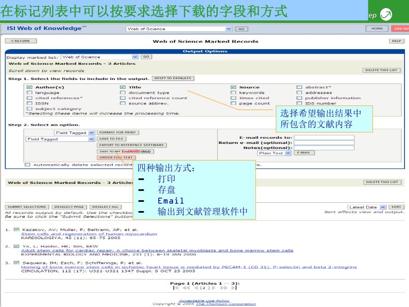The width and height of the screenshot is (409, 307).
Task: Jump to last page icon
Action: [x=234, y=288]
